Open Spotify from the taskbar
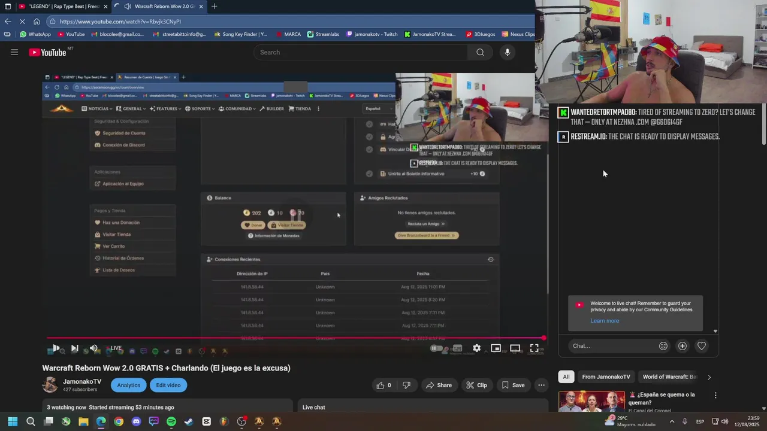 coord(171,421)
